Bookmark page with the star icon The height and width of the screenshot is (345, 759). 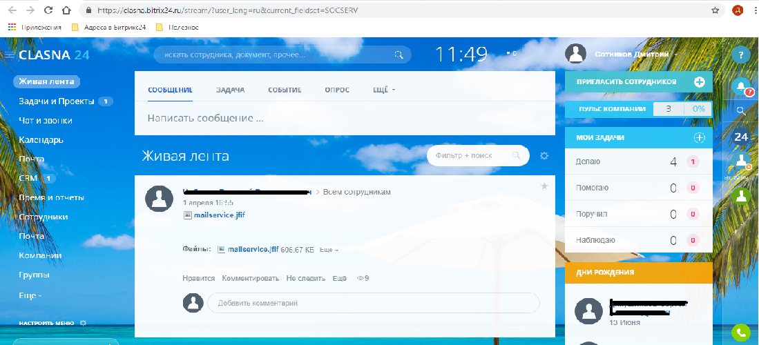pyautogui.click(x=715, y=10)
